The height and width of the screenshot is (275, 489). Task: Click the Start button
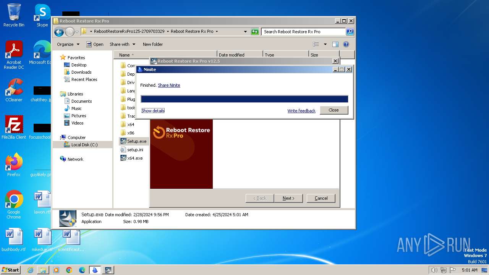(11, 270)
